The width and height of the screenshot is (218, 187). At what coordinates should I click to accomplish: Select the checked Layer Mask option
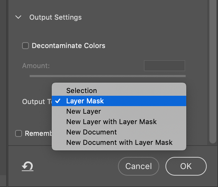point(85,101)
